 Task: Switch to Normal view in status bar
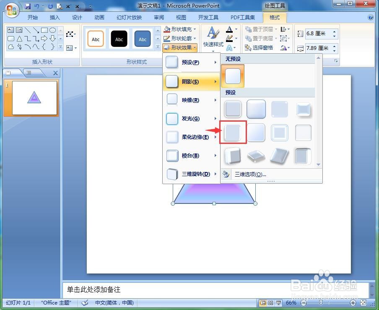pos(263,303)
